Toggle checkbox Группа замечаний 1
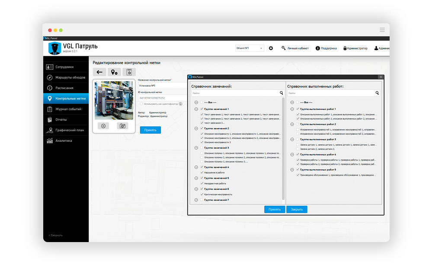The width and height of the screenshot is (432, 268). 202,109
